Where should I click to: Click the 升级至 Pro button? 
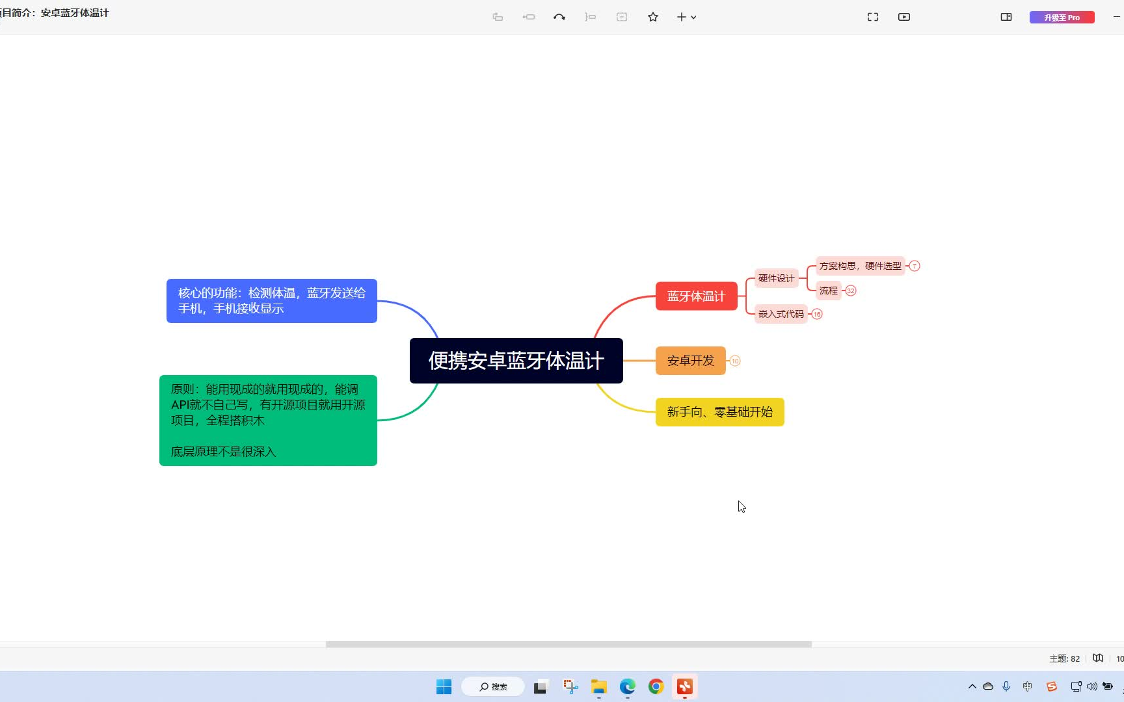coord(1062,18)
